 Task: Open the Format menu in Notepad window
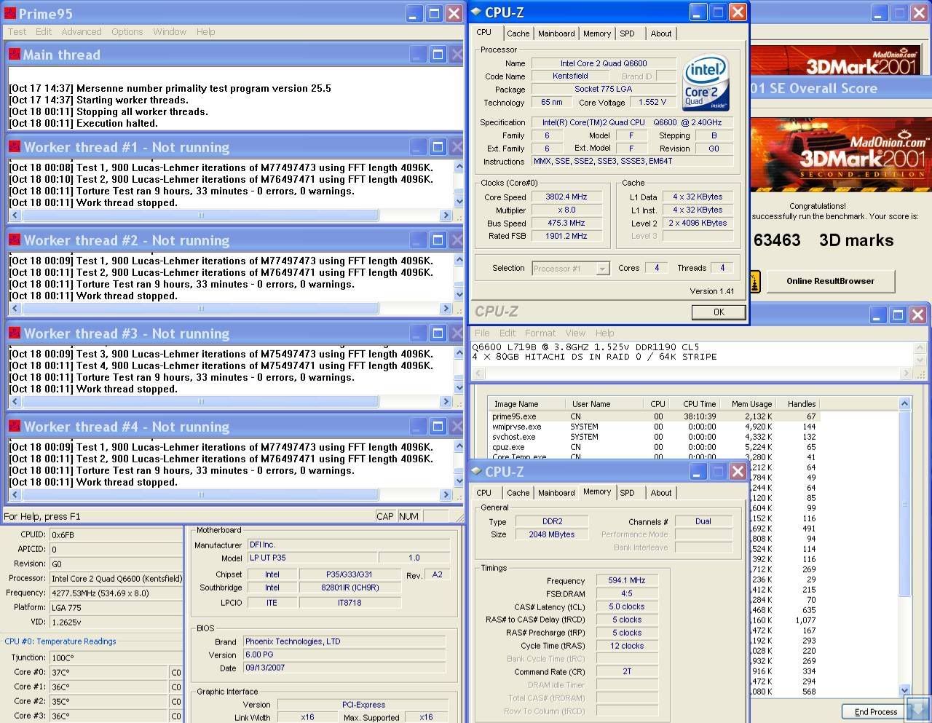540,333
